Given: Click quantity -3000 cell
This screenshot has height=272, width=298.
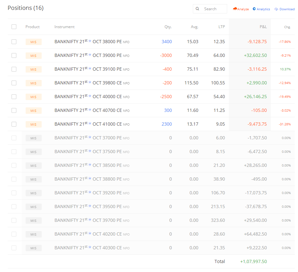Looking at the screenshot, I should pyautogui.click(x=166, y=55).
